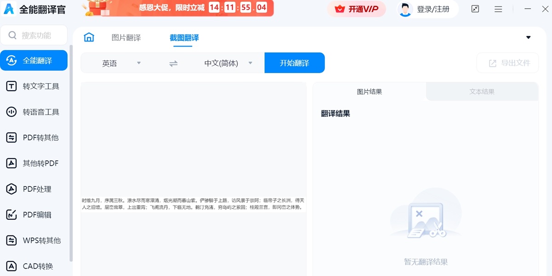Swap source and target languages icon
552x276 pixels.
point(173,63)
